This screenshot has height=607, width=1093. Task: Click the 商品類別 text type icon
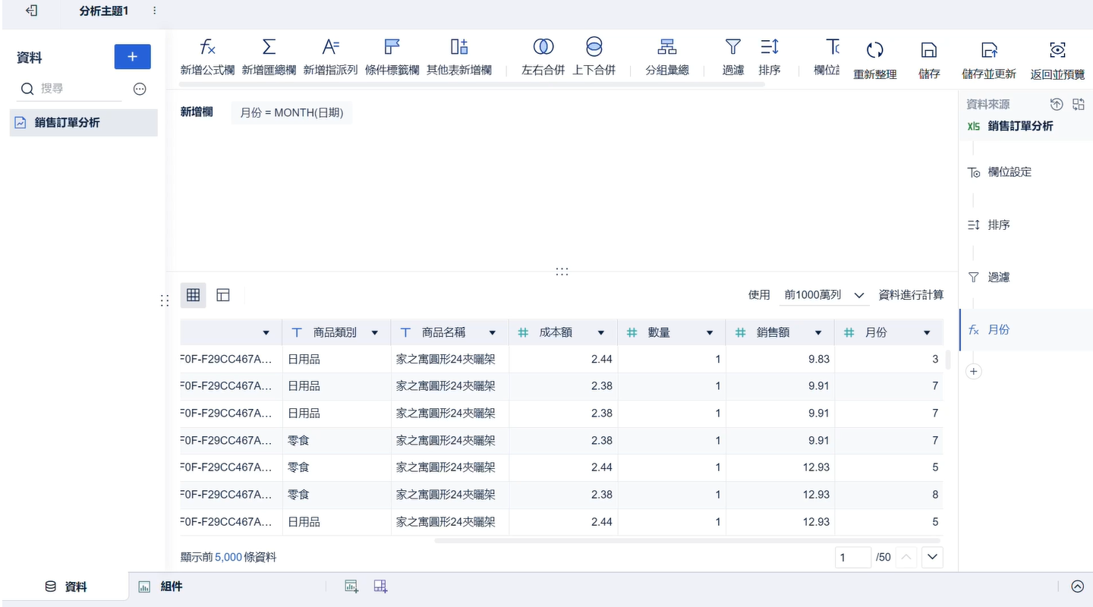(x=297, y=332)
